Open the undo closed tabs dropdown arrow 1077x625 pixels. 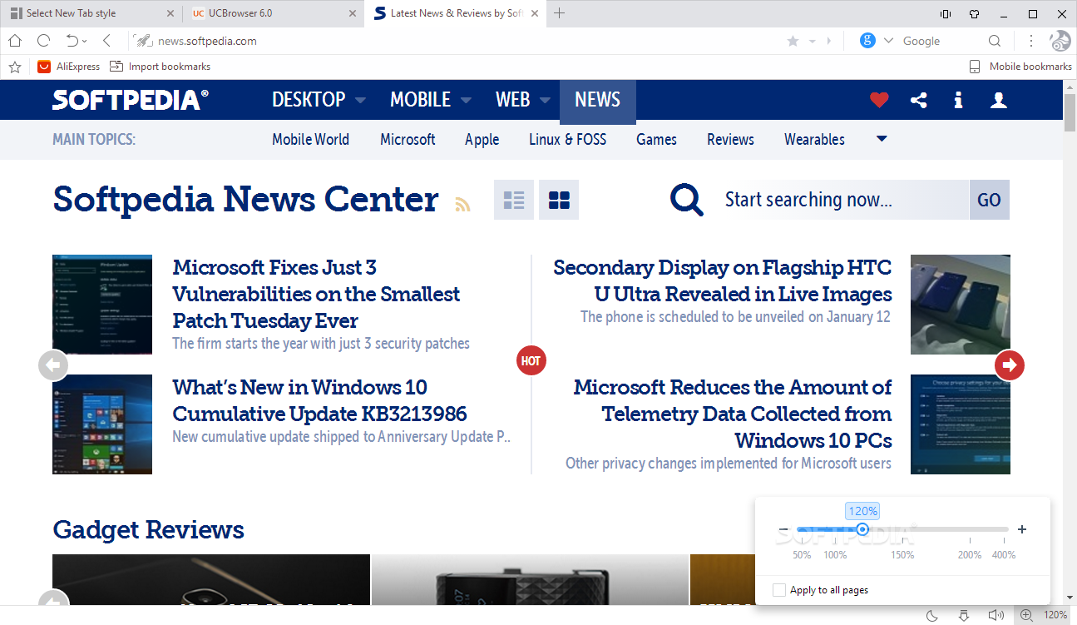[x=85, y=42]
